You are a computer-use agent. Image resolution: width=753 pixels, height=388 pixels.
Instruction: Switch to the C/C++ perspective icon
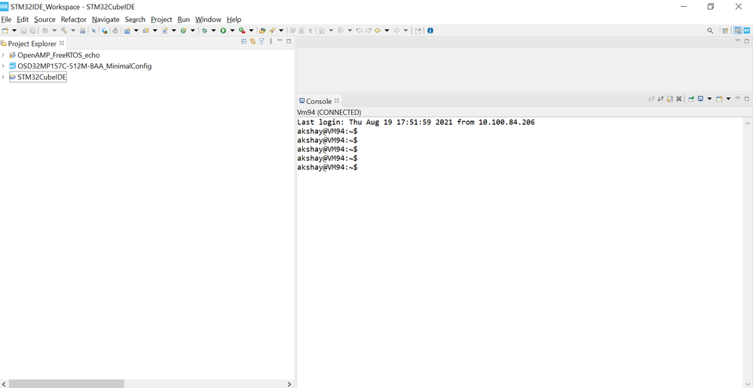click(738, 30)
